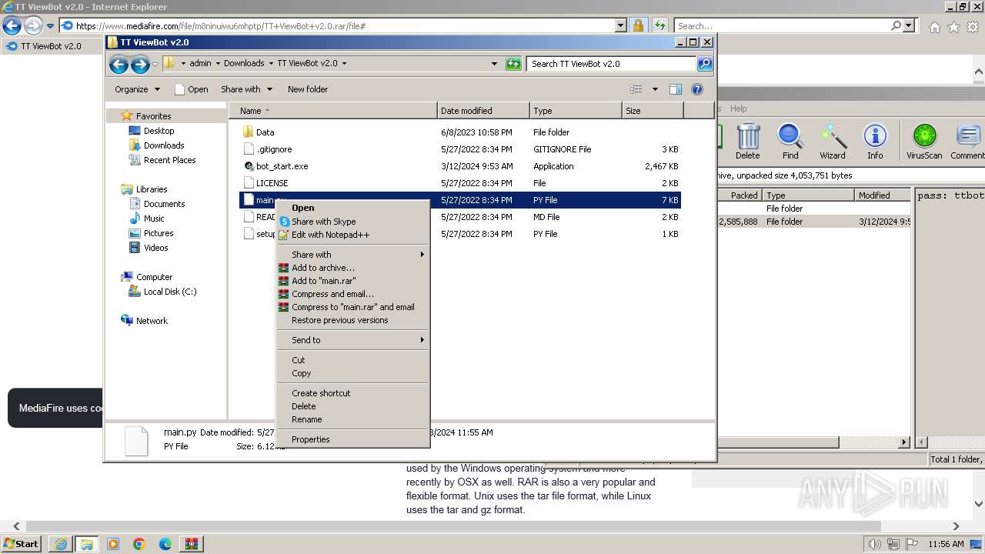
Task: Select Restore previous versions
Action: (x=339, y=320)
